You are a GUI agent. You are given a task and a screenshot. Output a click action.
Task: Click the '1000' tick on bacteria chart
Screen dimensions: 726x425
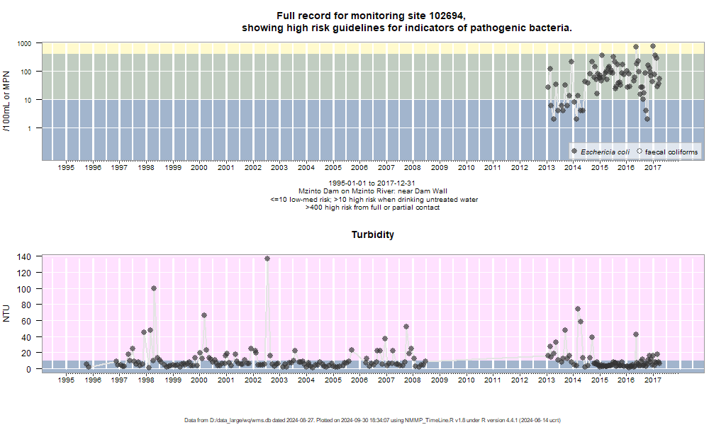pos(24,43)
